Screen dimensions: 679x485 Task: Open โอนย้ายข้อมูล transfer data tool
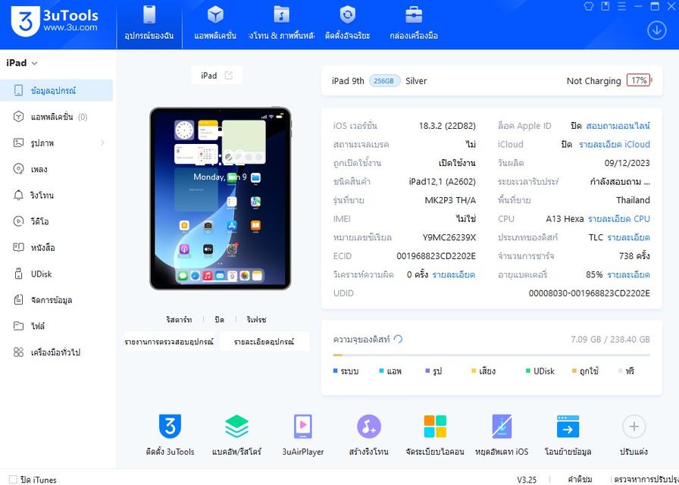tap(568, 435)
